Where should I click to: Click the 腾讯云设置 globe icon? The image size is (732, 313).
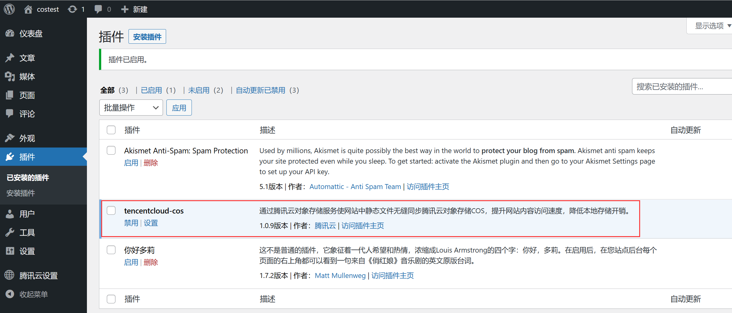[9, 275]
